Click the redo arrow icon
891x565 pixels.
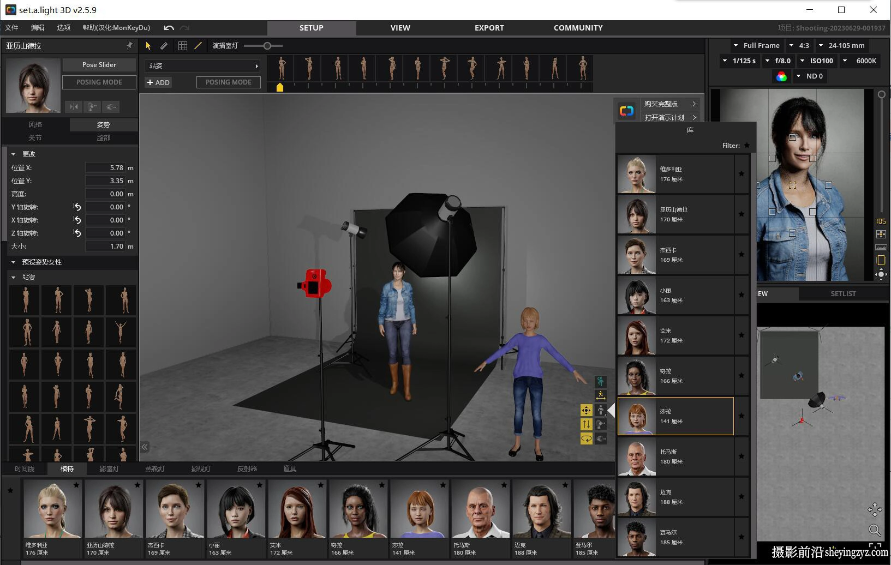tap(185, 28)
